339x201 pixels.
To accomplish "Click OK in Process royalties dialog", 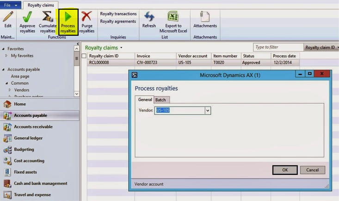I will (x=285, y=170).
